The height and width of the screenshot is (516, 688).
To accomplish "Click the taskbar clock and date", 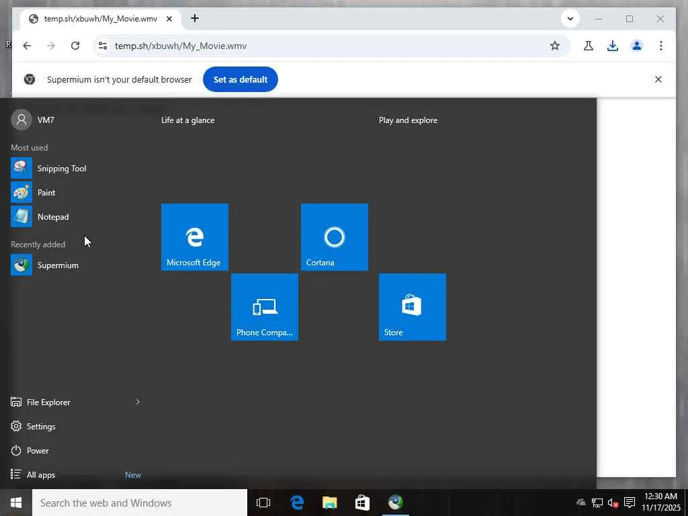I will (661, 502).
